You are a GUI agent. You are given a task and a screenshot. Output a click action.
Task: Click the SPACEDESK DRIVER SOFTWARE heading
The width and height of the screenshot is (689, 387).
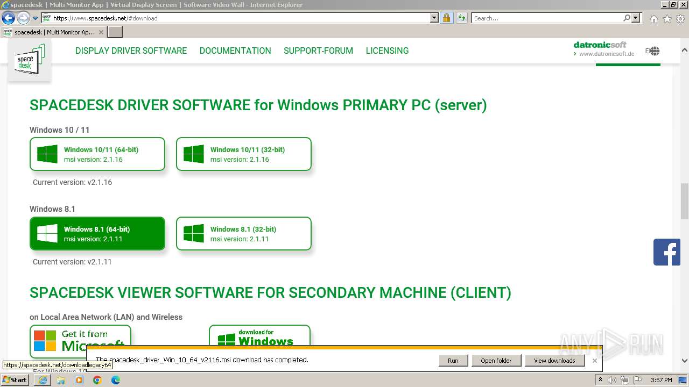coord(258,105)
